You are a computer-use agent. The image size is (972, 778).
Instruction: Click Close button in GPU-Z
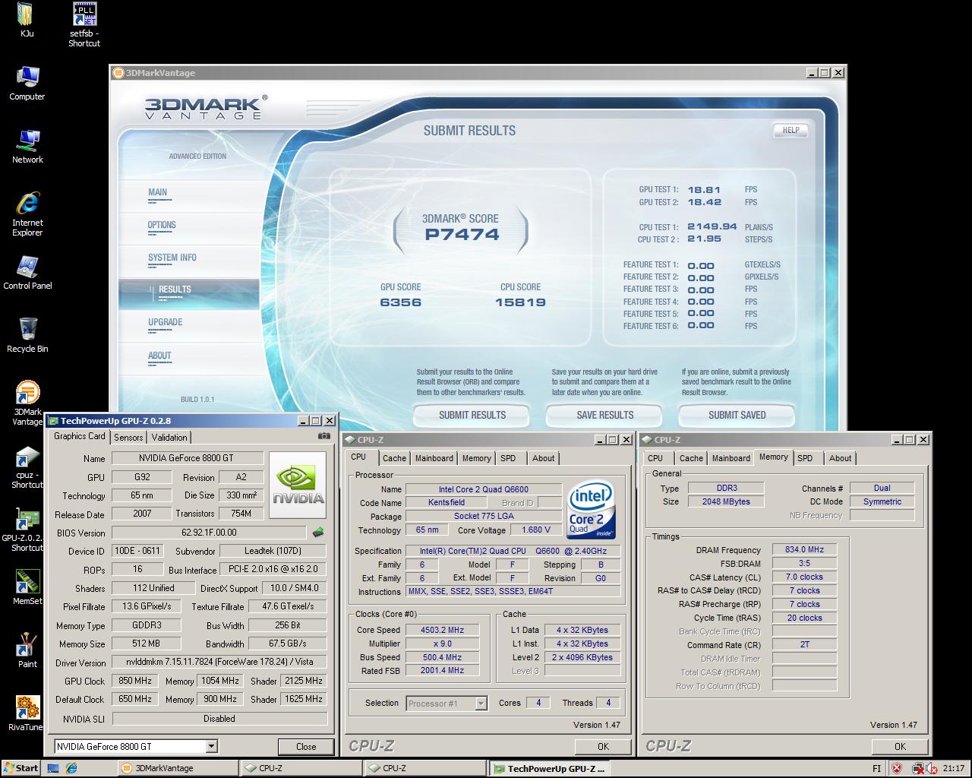pyautogui.click(x=306, y=746)
